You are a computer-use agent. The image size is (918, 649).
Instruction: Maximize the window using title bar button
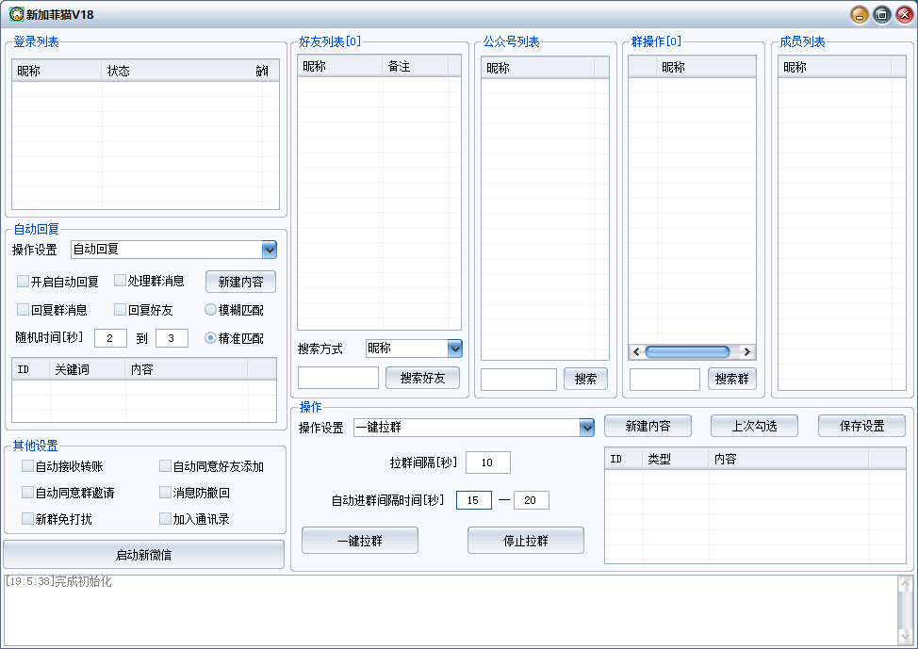881,14
